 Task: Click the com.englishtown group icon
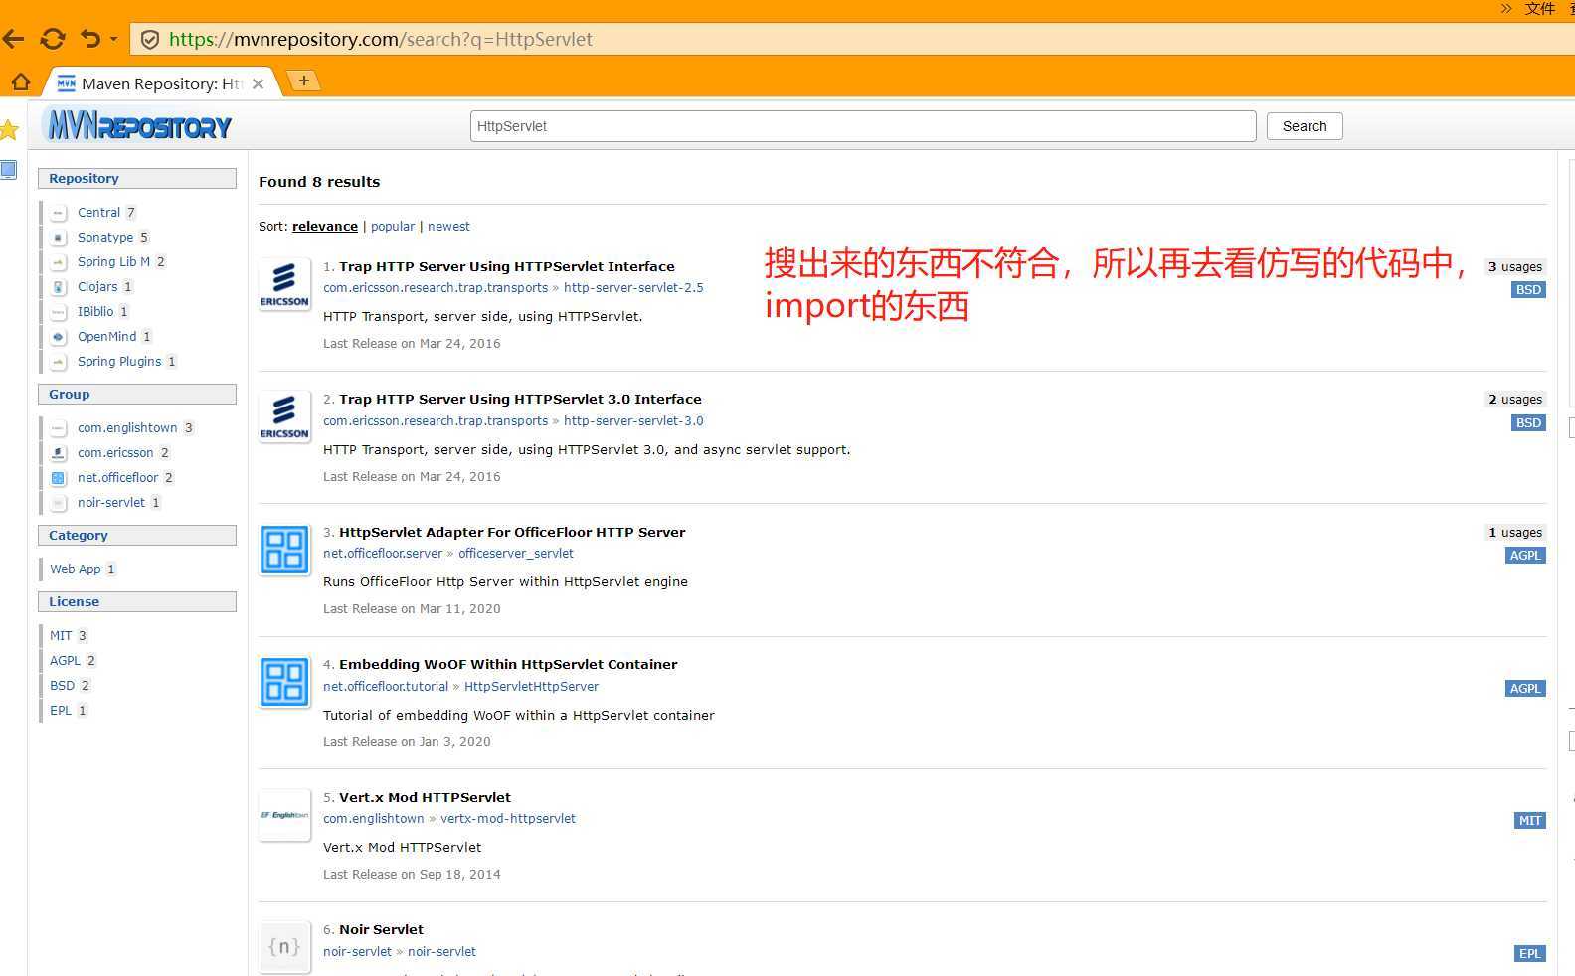pos(59,428)
